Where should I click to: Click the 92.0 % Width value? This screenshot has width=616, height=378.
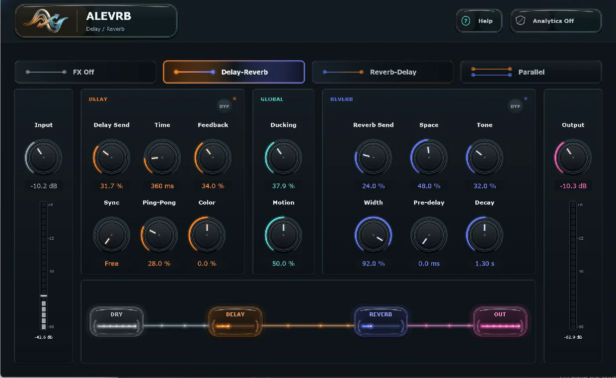(x=373, y=264)
